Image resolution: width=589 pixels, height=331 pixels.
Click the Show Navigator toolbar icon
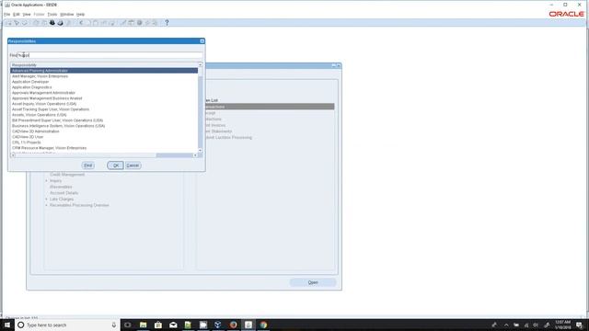(x=25, y=23)
